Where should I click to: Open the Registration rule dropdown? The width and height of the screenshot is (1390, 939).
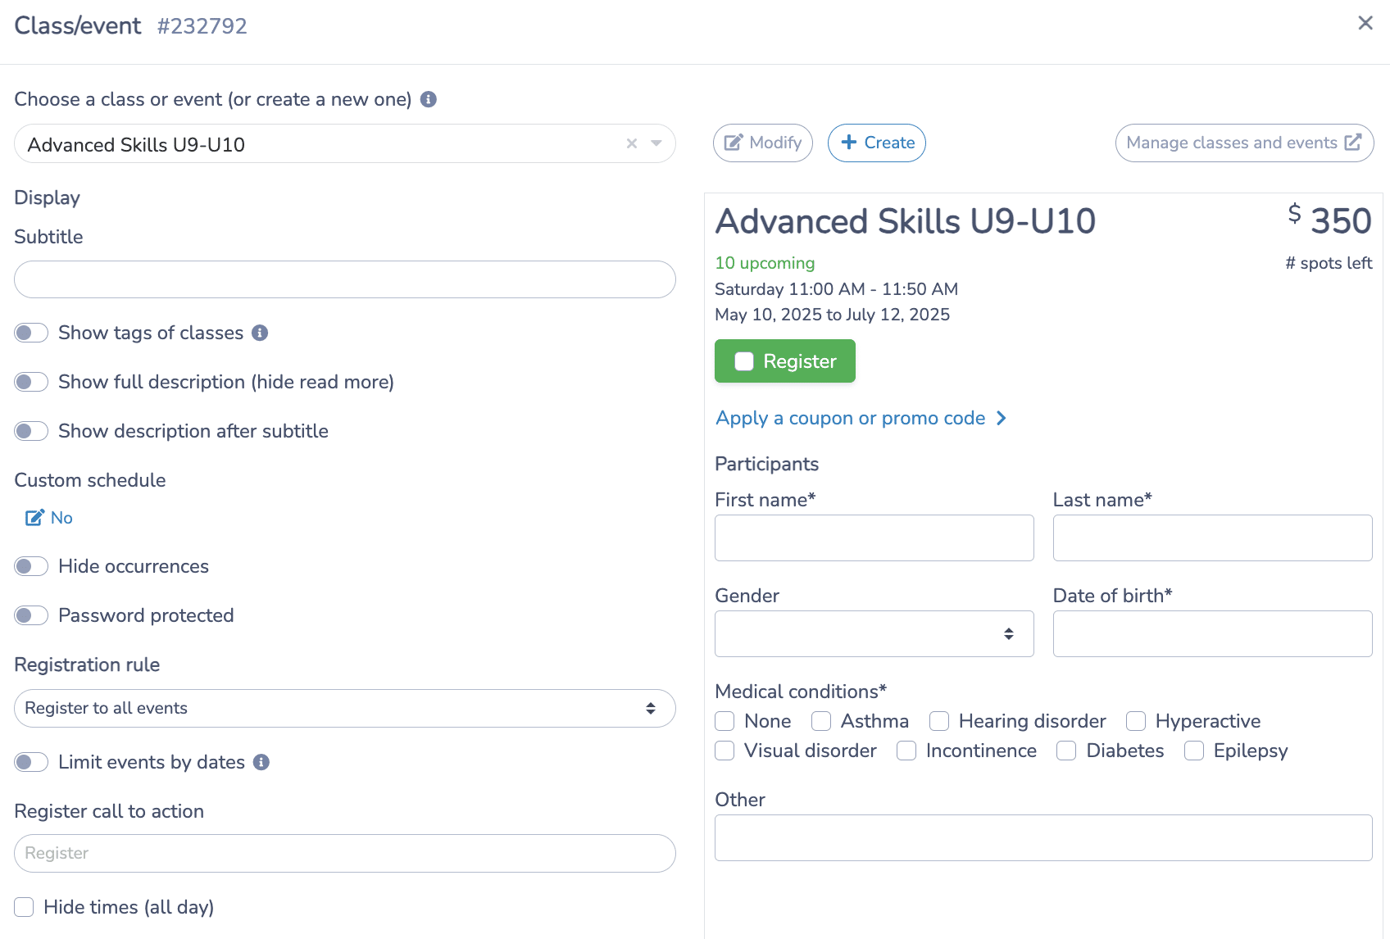(345, 708)
